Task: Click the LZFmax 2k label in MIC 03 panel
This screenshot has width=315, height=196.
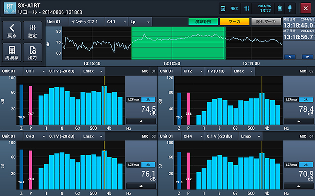Action: pyautogui.click(x=141, y=165)
